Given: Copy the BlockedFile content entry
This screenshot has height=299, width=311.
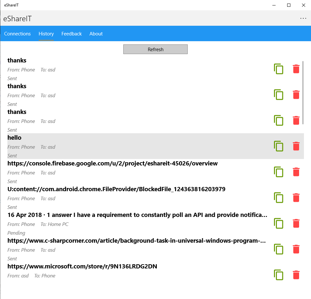Looking at the screenshot, I should coord(278,198).
